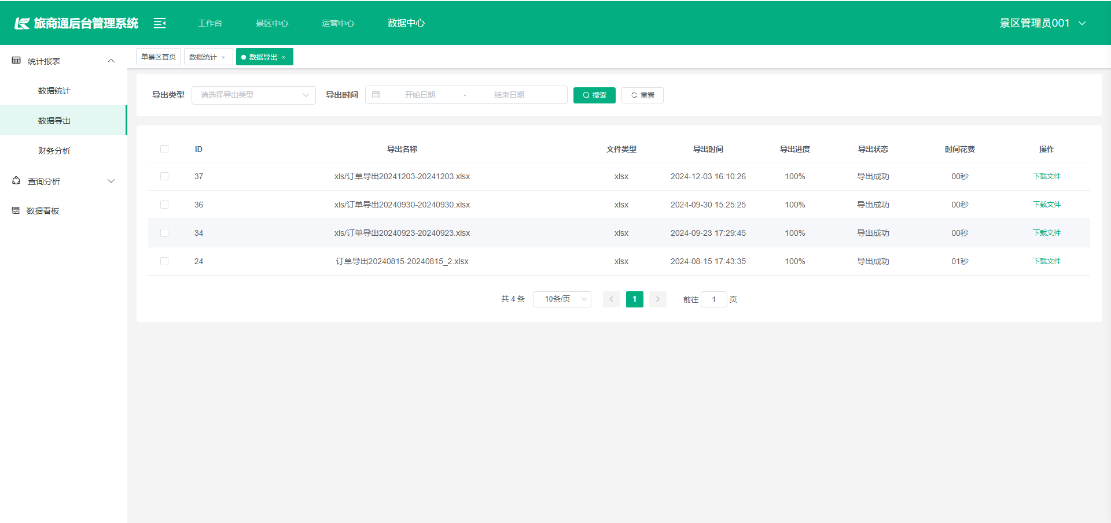Go to next page arrow in pagination
Screen dimensions: 1111x523
[x=658, y=299]
